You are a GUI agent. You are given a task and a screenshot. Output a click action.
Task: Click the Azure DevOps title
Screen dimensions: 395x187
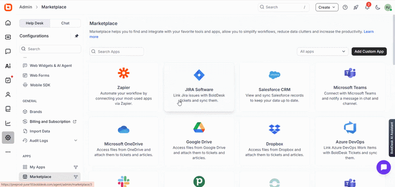point(350,142)
